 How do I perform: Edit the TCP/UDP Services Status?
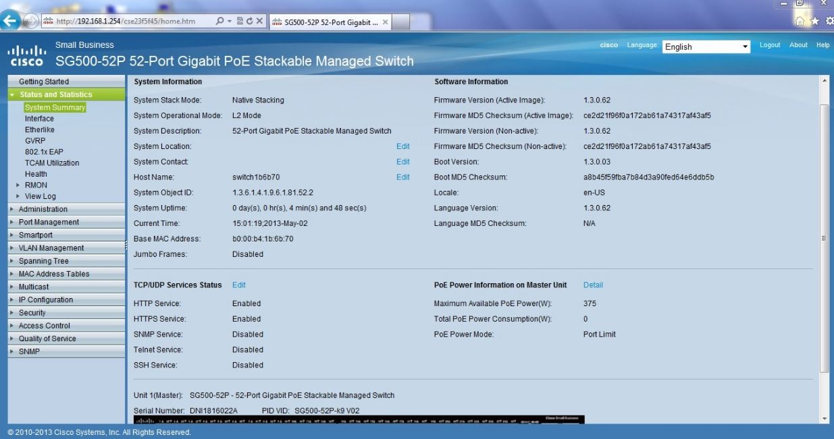(x=239, y=285)
